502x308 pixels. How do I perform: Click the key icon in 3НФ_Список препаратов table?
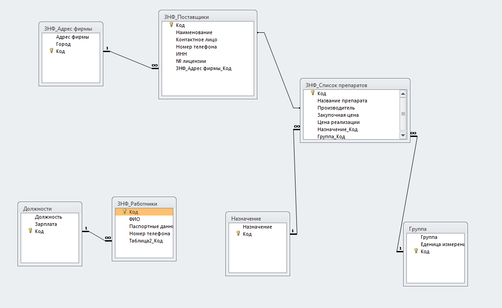point(313,93)
